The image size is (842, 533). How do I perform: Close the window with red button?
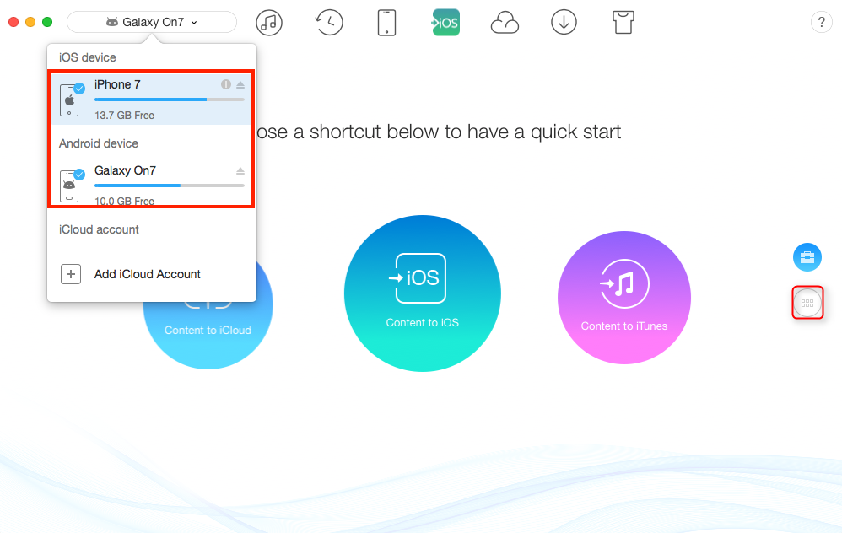(x=13, y=22)
